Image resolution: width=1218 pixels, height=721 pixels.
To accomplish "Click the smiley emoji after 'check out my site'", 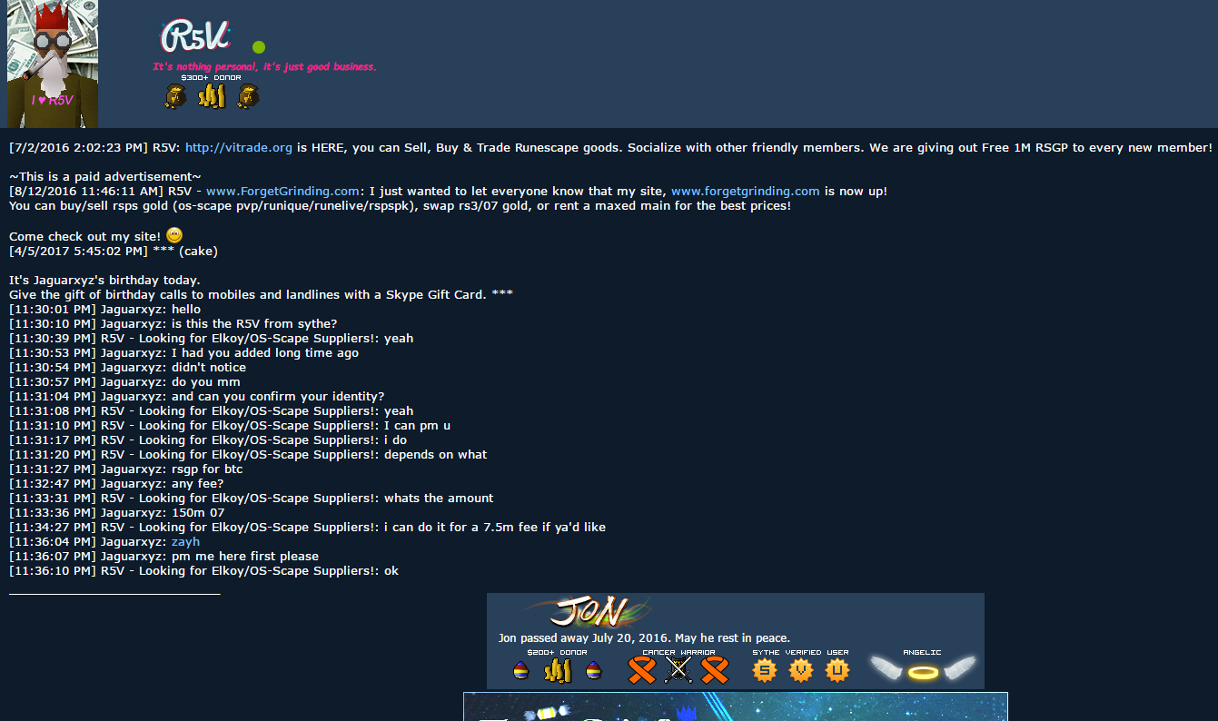I will [x=174, y=235].
